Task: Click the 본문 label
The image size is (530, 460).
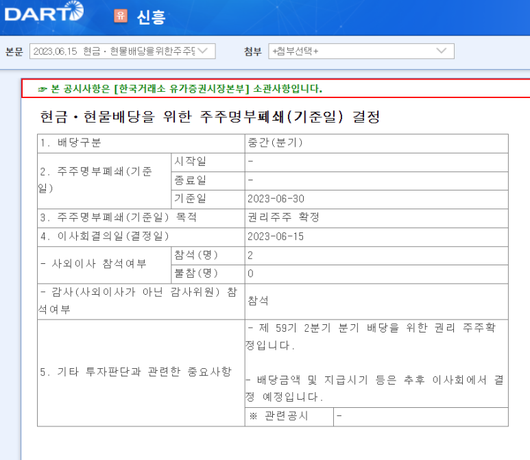Action: pyautogui.click(x=14, y=51)
